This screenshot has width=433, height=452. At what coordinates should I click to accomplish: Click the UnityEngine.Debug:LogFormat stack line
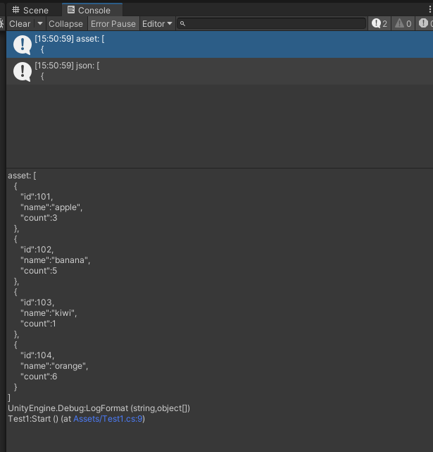pos(99,408)
